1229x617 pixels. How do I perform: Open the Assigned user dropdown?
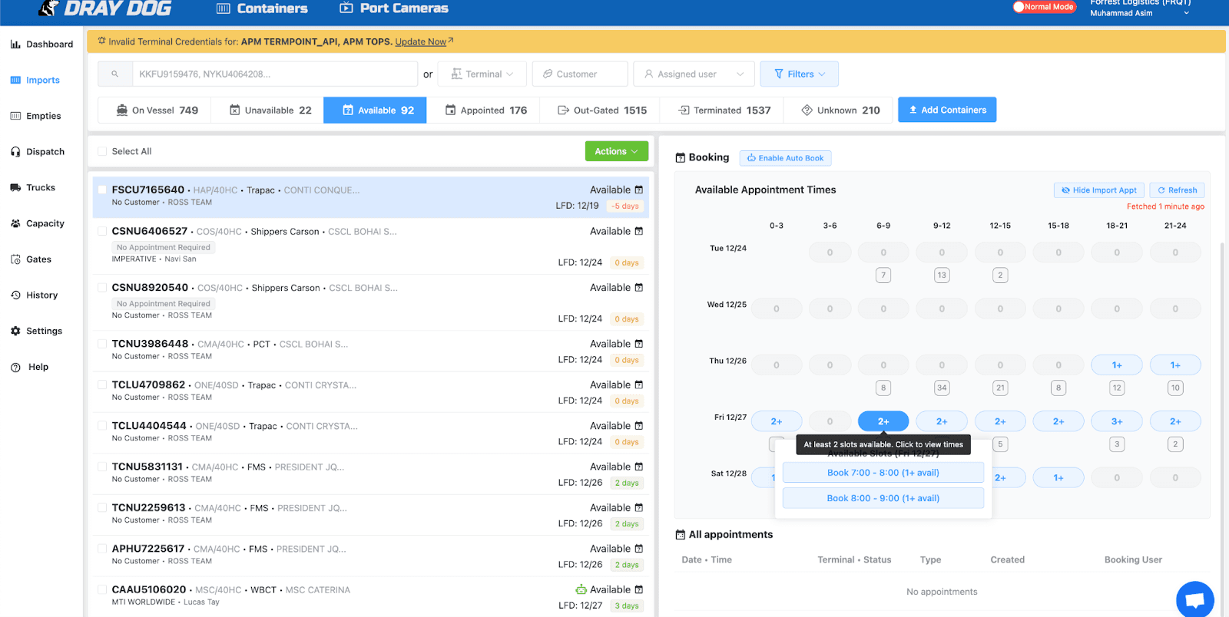point(694,74)
